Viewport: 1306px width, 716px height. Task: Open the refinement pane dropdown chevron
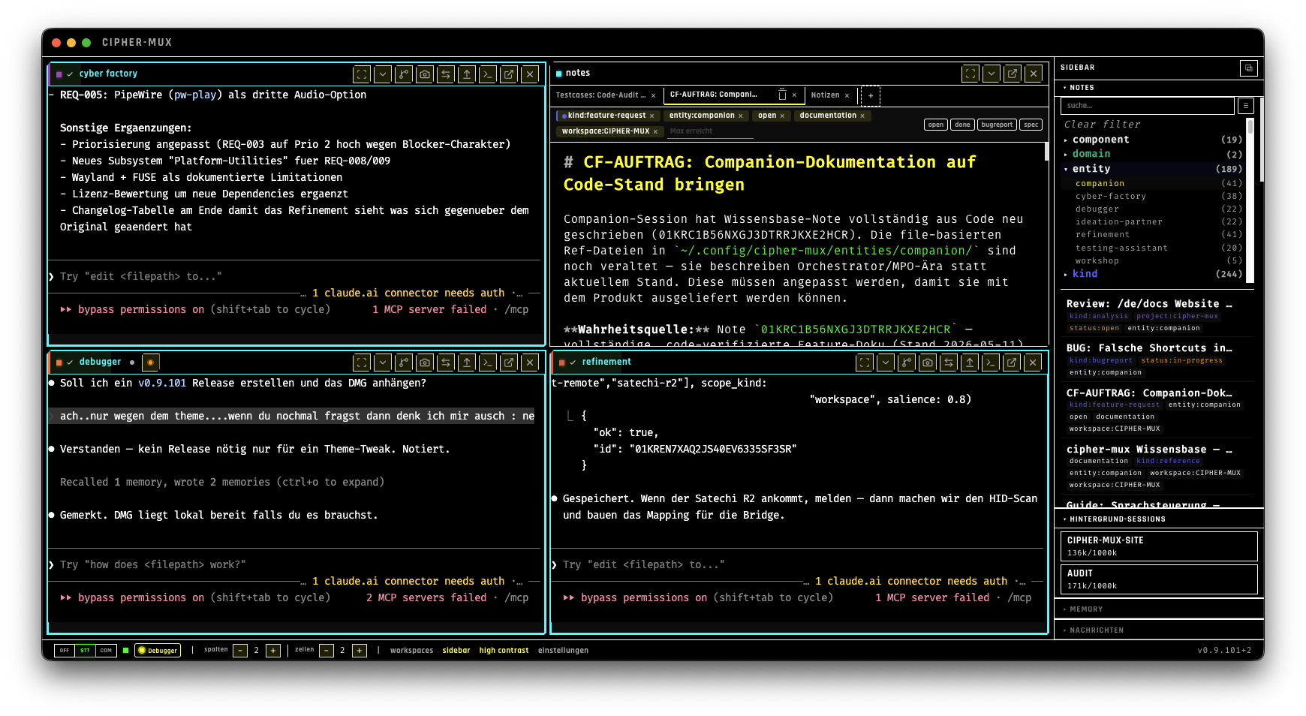(x=886, y=363)
